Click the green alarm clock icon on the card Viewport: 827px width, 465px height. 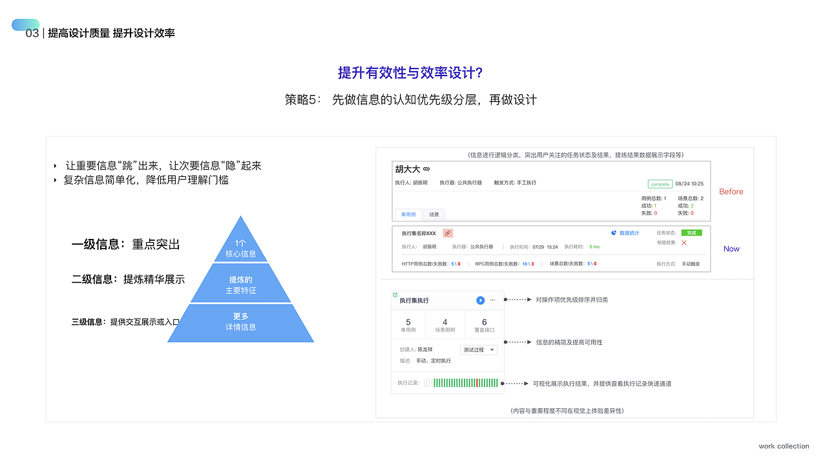395,295
